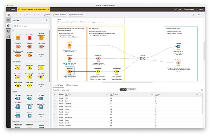Select the Concatenate node icon
The height and width of the screenshot is (136, 211).
[41, 68]
